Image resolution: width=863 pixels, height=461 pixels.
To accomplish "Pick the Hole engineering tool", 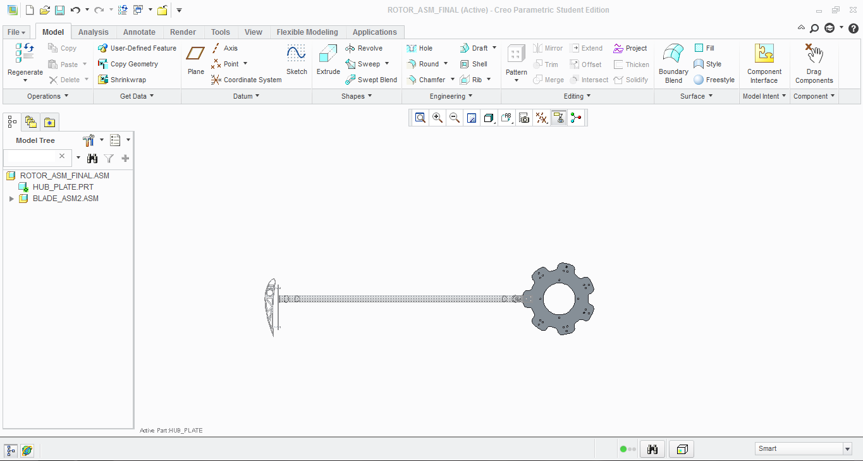I will (x=419, y=48).
